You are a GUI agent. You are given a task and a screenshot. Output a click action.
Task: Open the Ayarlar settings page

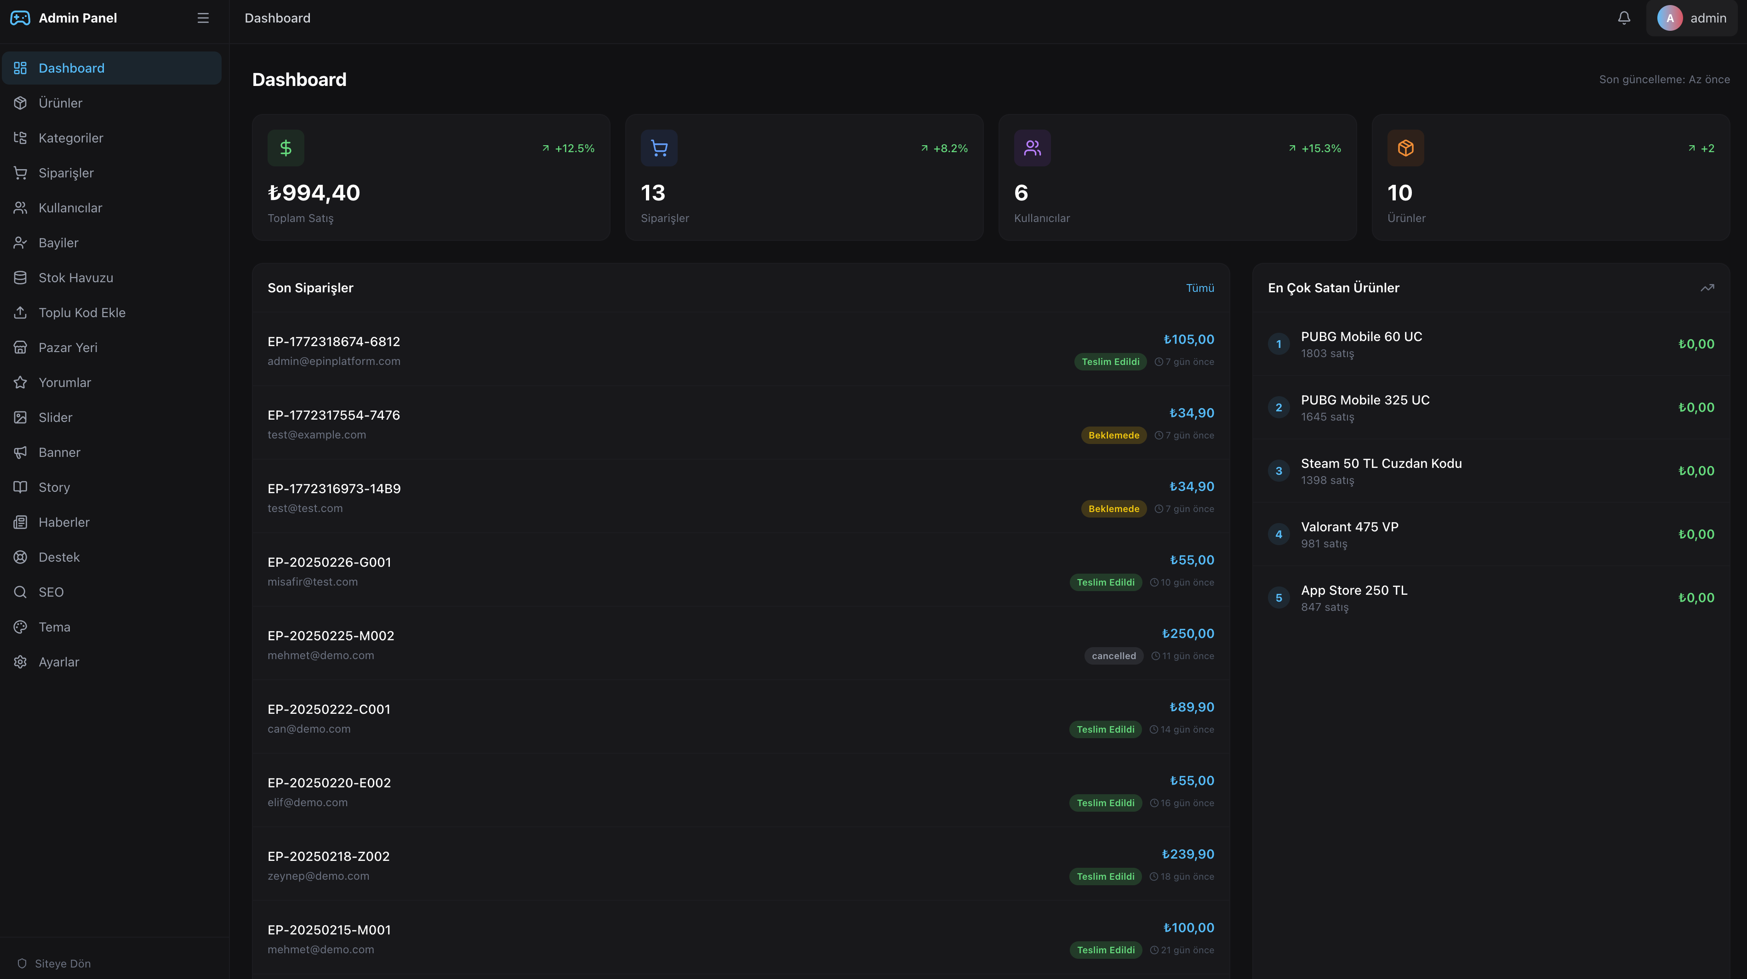coord(58,662)
